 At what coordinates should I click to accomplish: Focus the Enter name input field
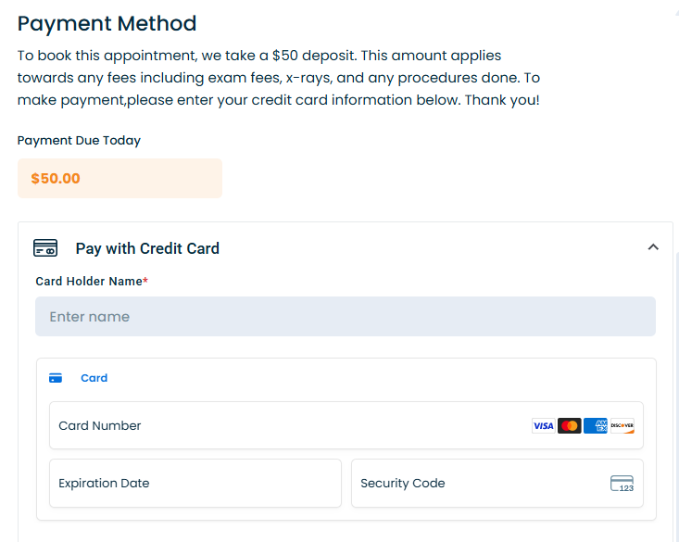(x=345, y=317)
